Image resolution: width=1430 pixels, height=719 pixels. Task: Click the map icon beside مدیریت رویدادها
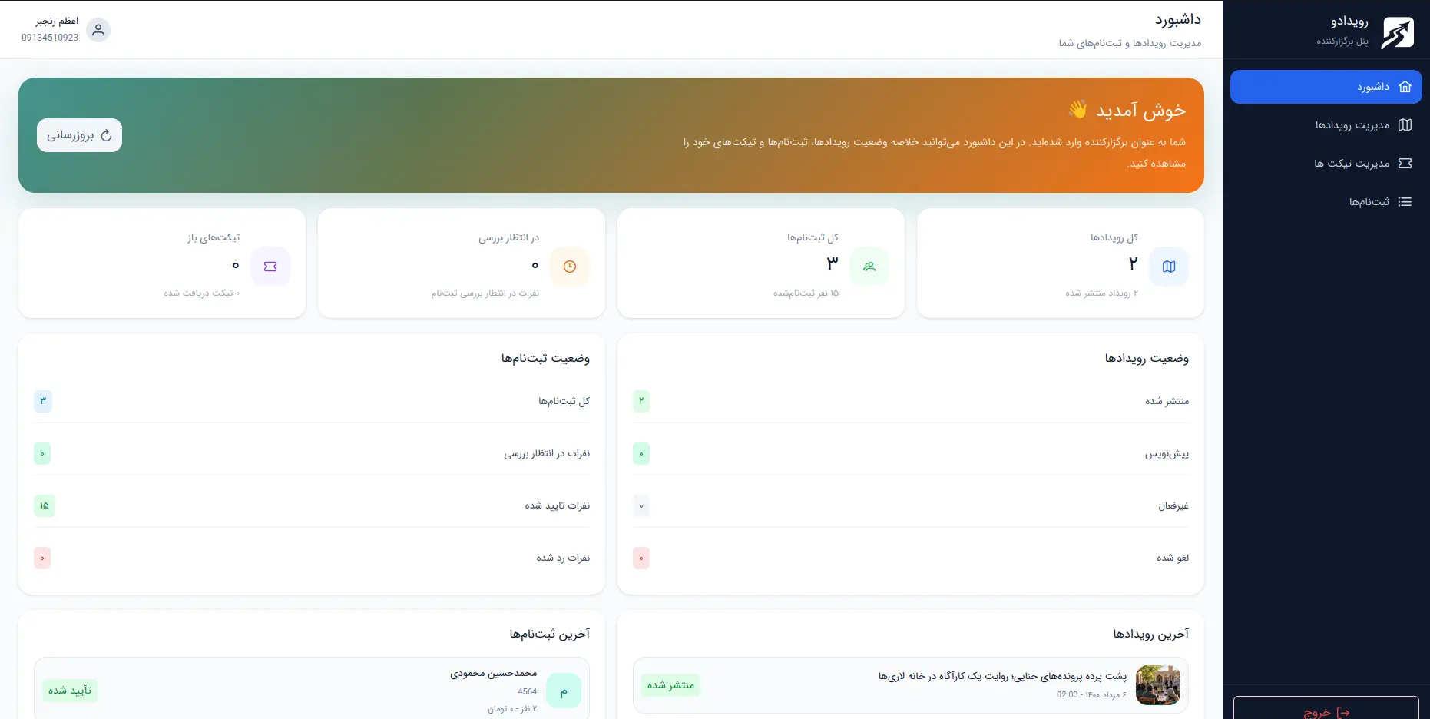(1405, 125)
